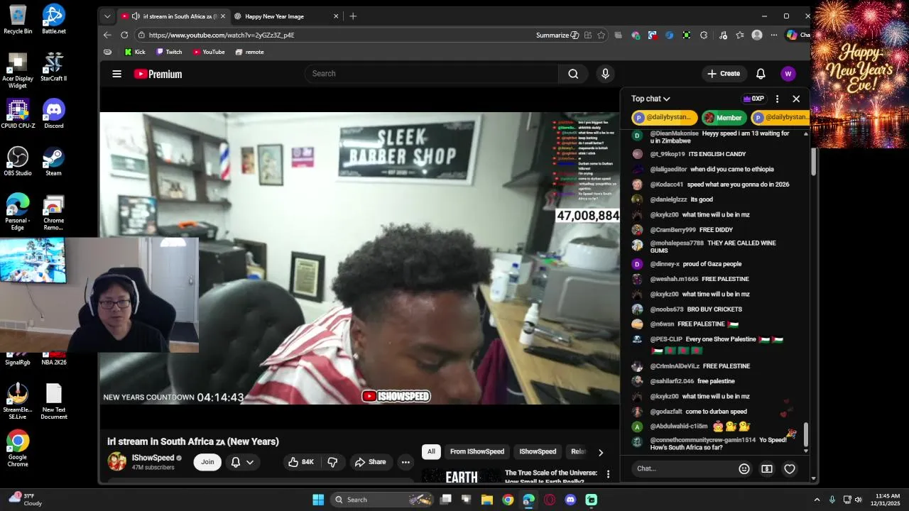Select the All filter chip

431,451
